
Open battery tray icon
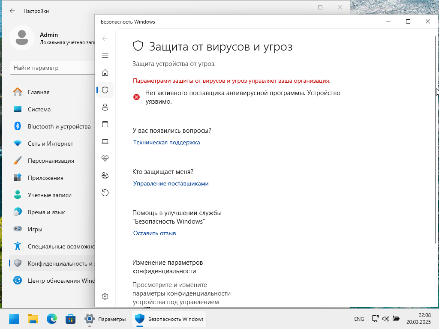pyautogui.click(x=396, y=319)
